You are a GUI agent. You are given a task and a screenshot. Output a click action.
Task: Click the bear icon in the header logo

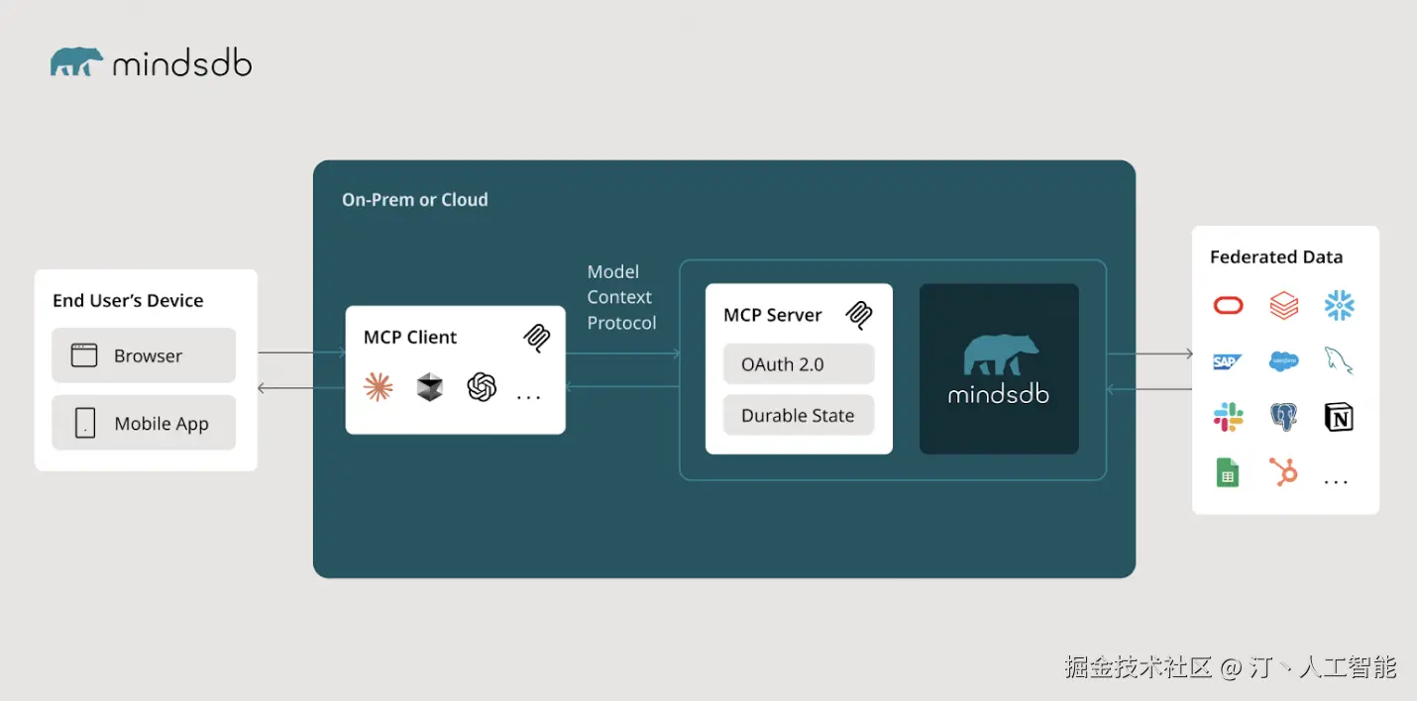77,61
